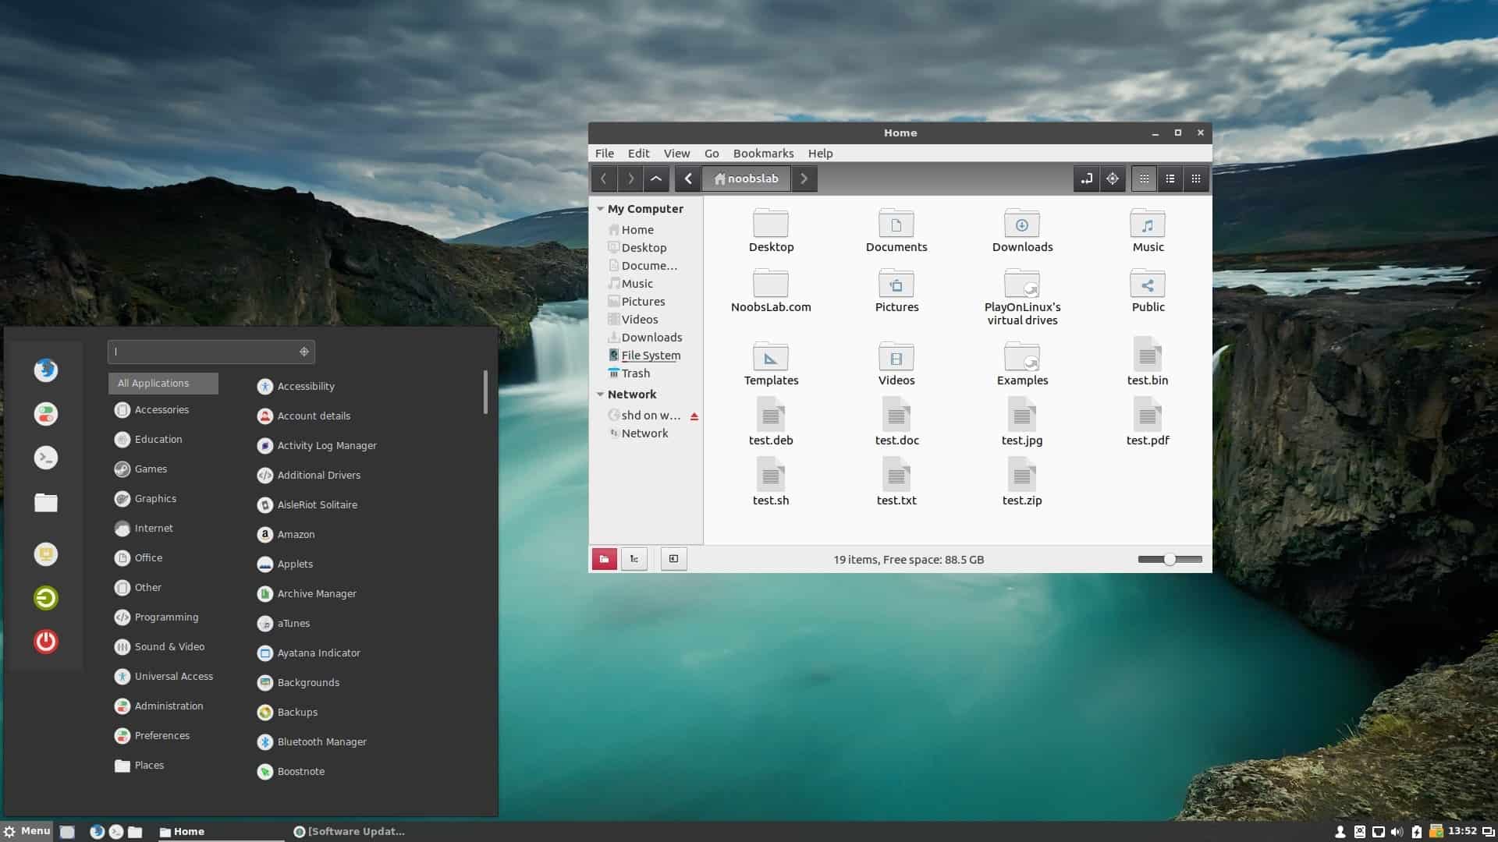Launch Bluetooth Manager from applications list
1498x842 pixels.
312,742
